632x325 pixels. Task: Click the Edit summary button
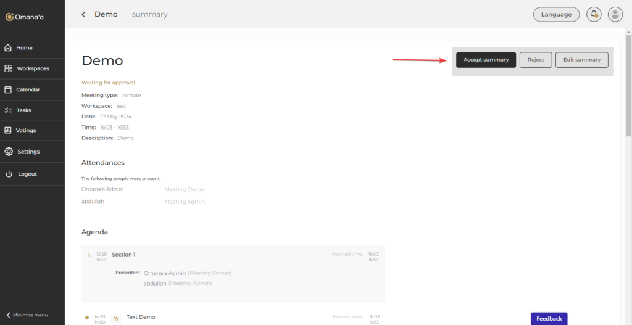point(581,60)
